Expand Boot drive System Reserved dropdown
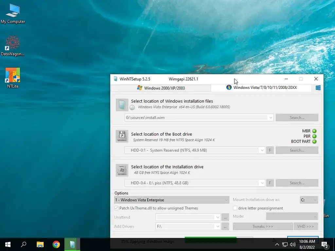This screenshot has width=335, height=251. tap(262, 150)
